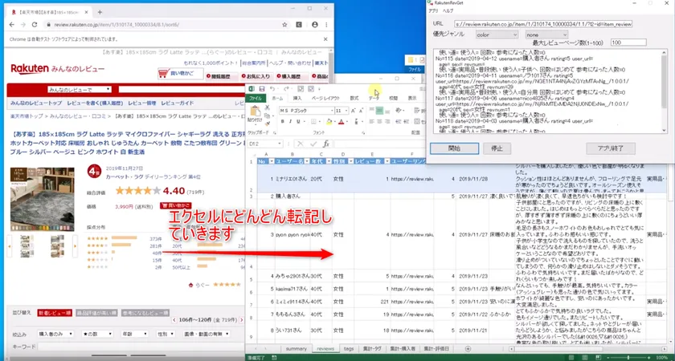Open a new Chrome tab with plus

[x=100, y=12]
